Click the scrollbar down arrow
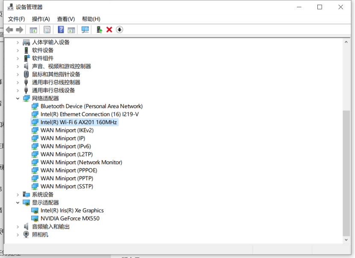 346,240
